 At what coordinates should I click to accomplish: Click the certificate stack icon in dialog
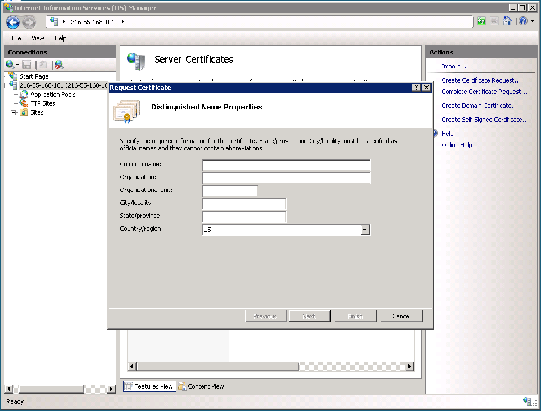click(x=126, y=111)
